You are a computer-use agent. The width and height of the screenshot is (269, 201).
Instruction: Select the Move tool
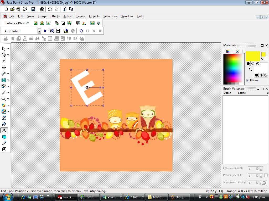[x=4, y=67]
